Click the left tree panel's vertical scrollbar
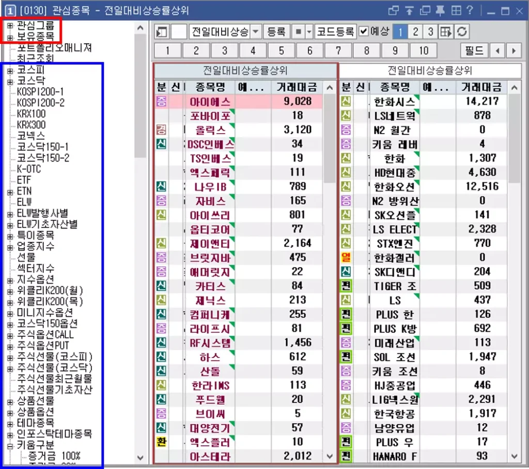The image size is (529, 469). [141, 241]
